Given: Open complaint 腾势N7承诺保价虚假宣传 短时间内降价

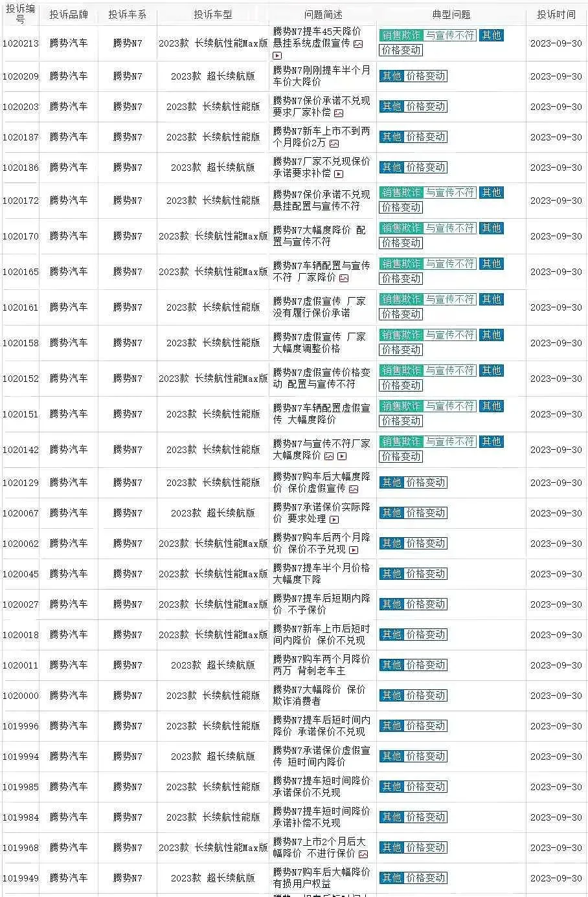Looking at the screenshot, I should click(322, 757).
